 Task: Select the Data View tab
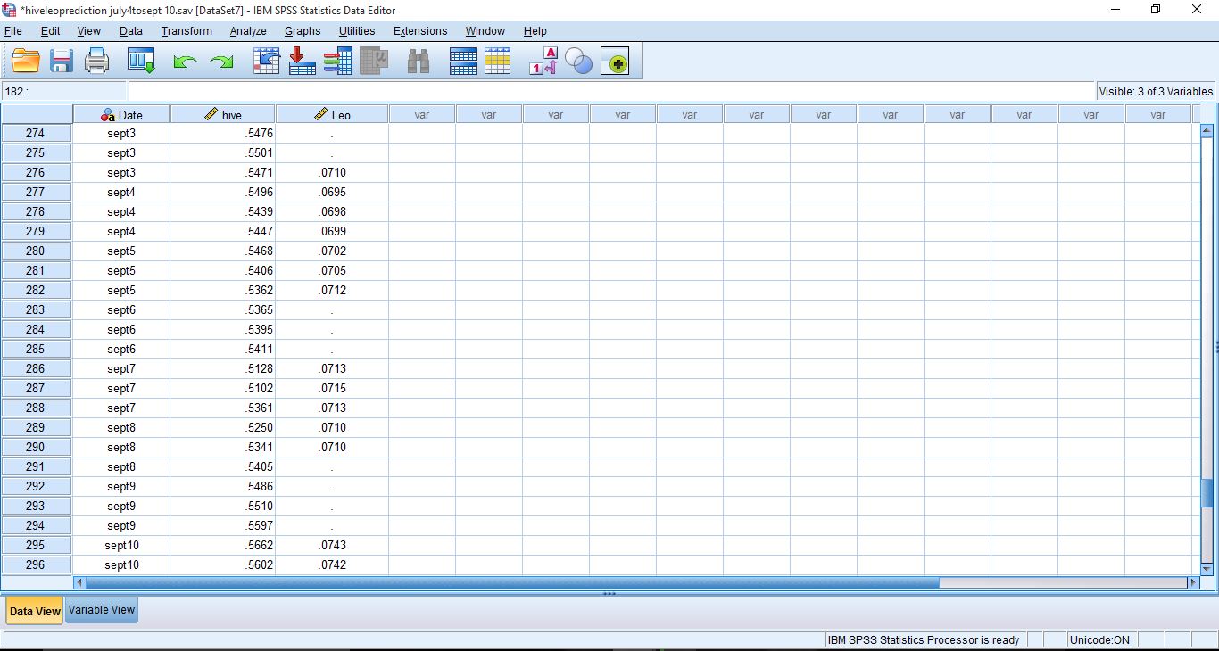coord(35,611)
